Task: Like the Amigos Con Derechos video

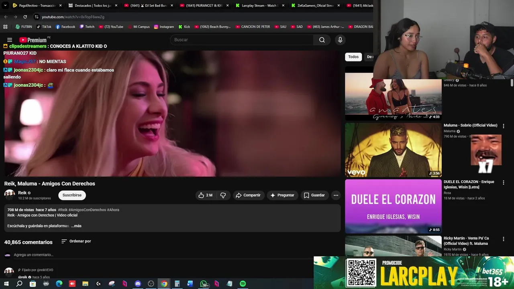Action: coord(205,195)
